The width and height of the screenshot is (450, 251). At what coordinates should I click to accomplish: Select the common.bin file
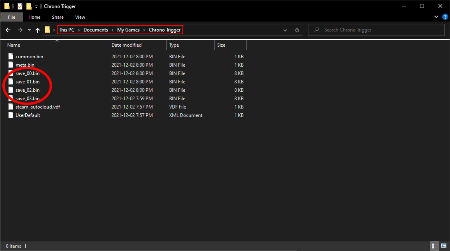click(x=29, y=57)
